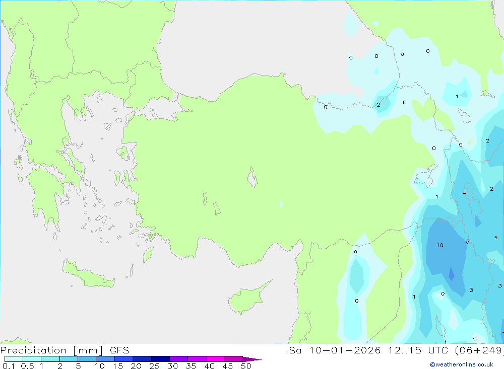Click the 'Precipitation [mm] GFS' title text

65,350
